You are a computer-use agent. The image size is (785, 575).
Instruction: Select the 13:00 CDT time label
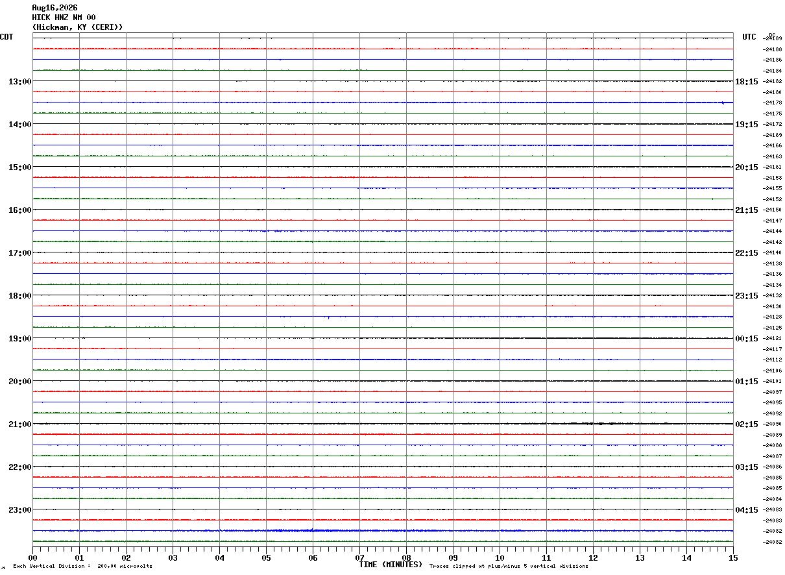point(19,81)
